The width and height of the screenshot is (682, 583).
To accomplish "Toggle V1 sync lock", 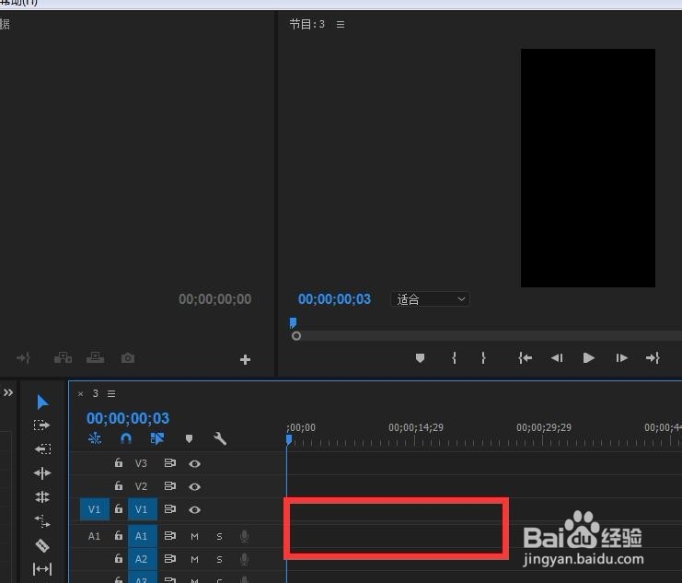I will pos(169,509).
